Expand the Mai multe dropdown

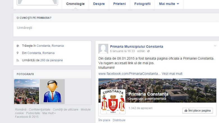[x=169, y=4]
